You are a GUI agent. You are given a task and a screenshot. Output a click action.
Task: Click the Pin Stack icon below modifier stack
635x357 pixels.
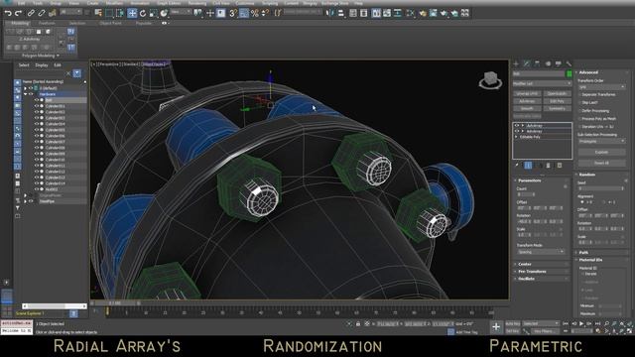[x=517, y=166]
